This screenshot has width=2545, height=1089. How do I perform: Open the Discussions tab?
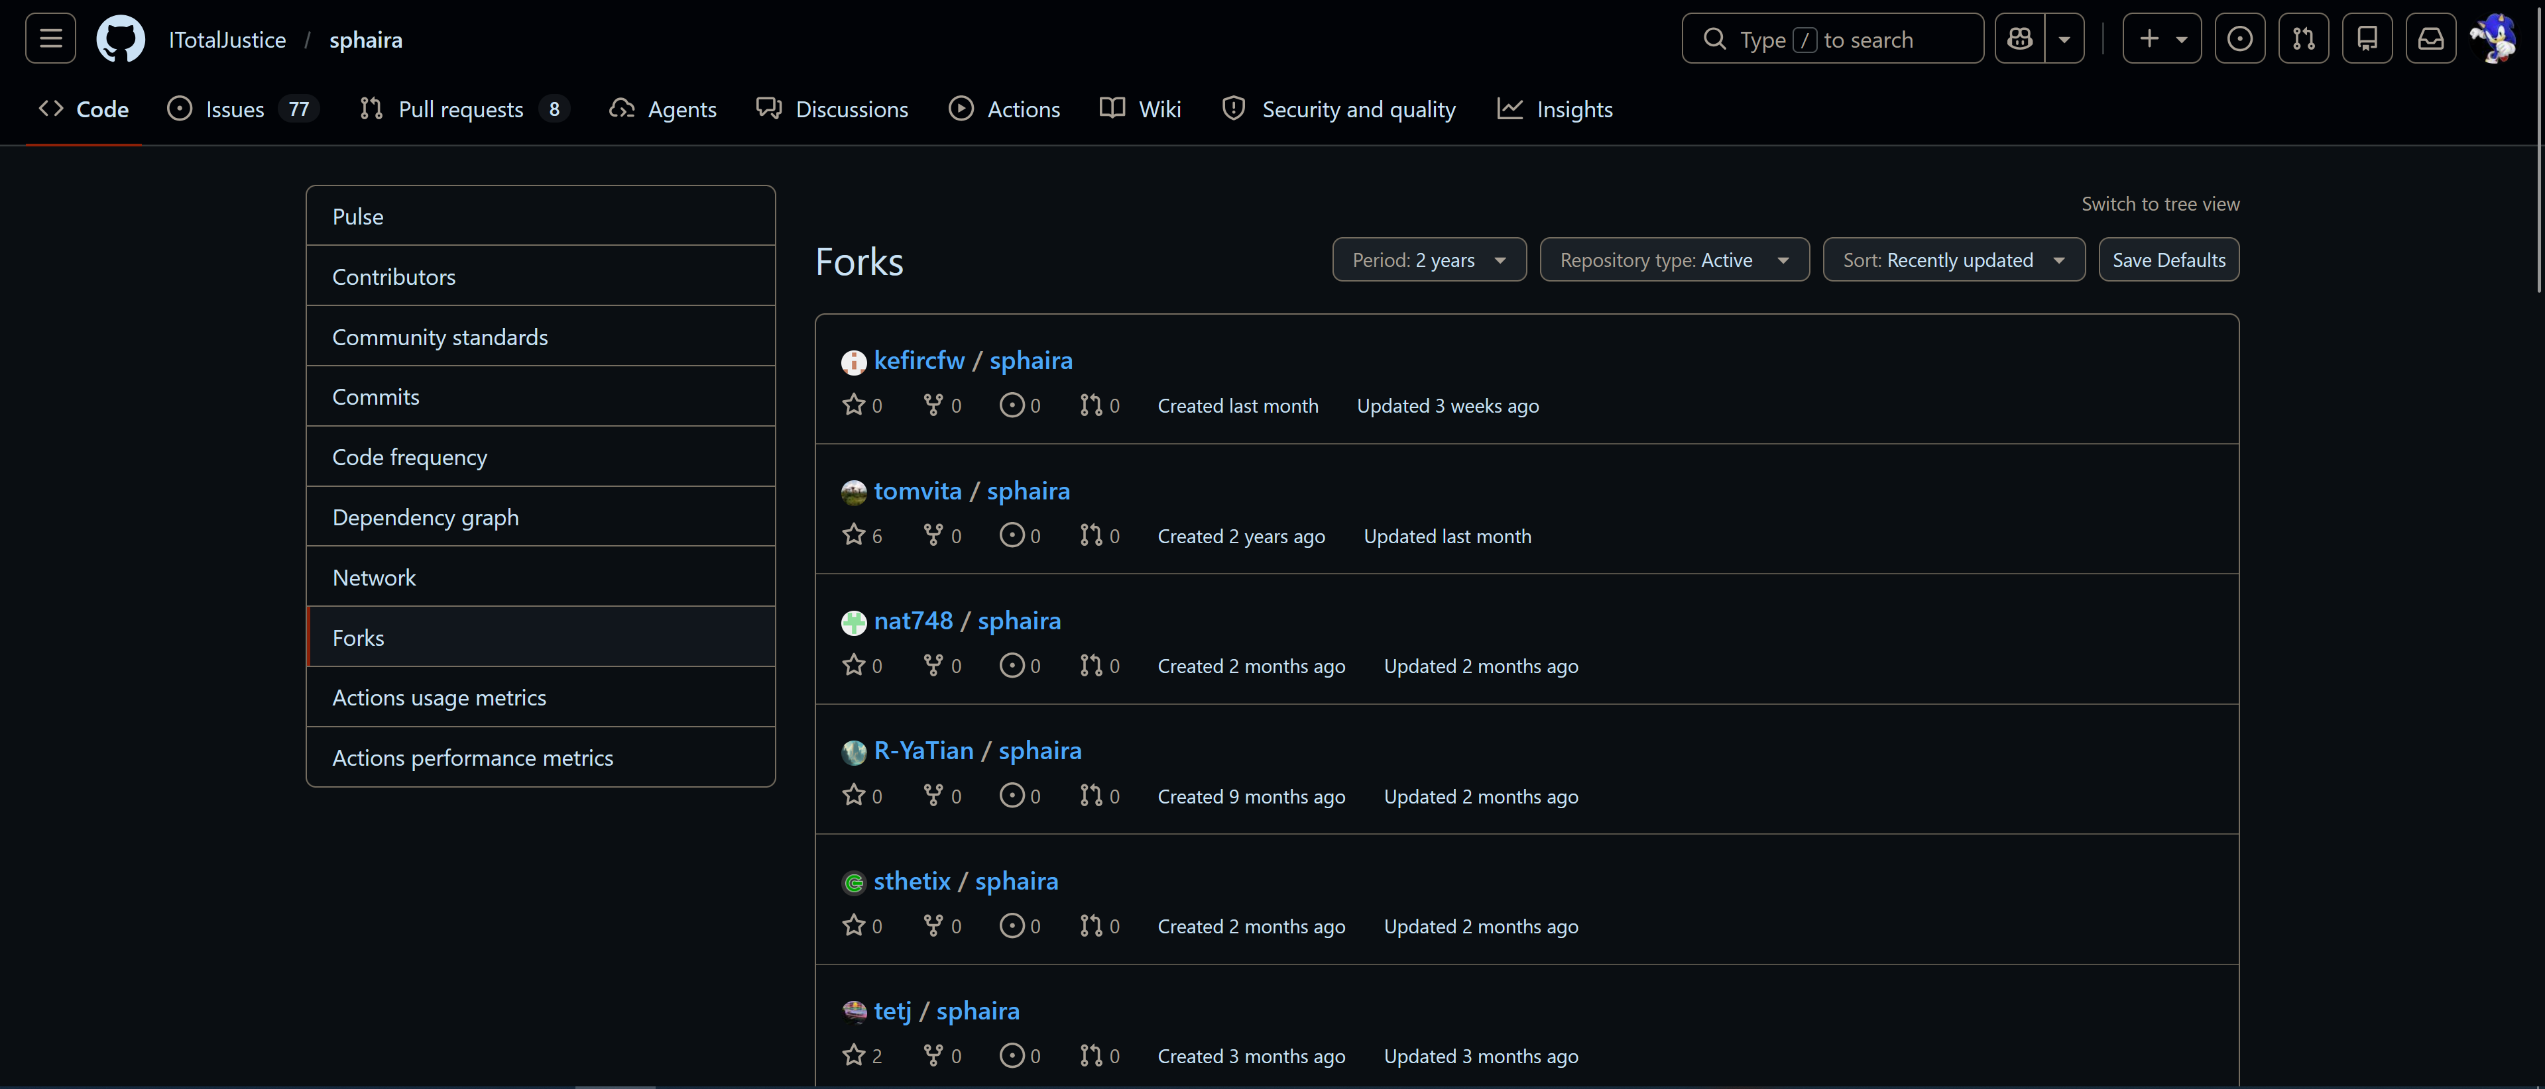coord(832,109)
